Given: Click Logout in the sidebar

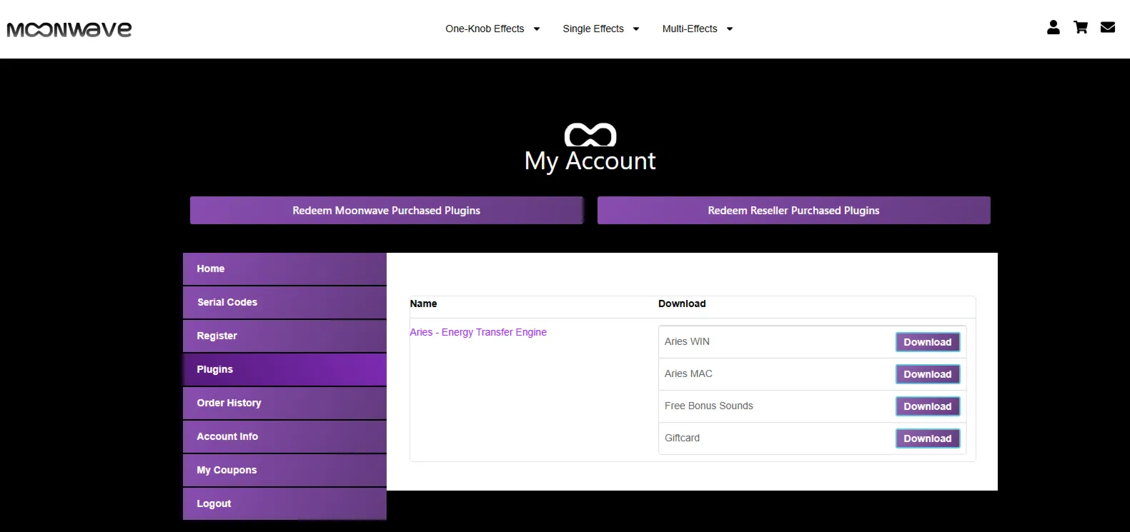Looking at the screenshot, I should (x=284, y=504).
